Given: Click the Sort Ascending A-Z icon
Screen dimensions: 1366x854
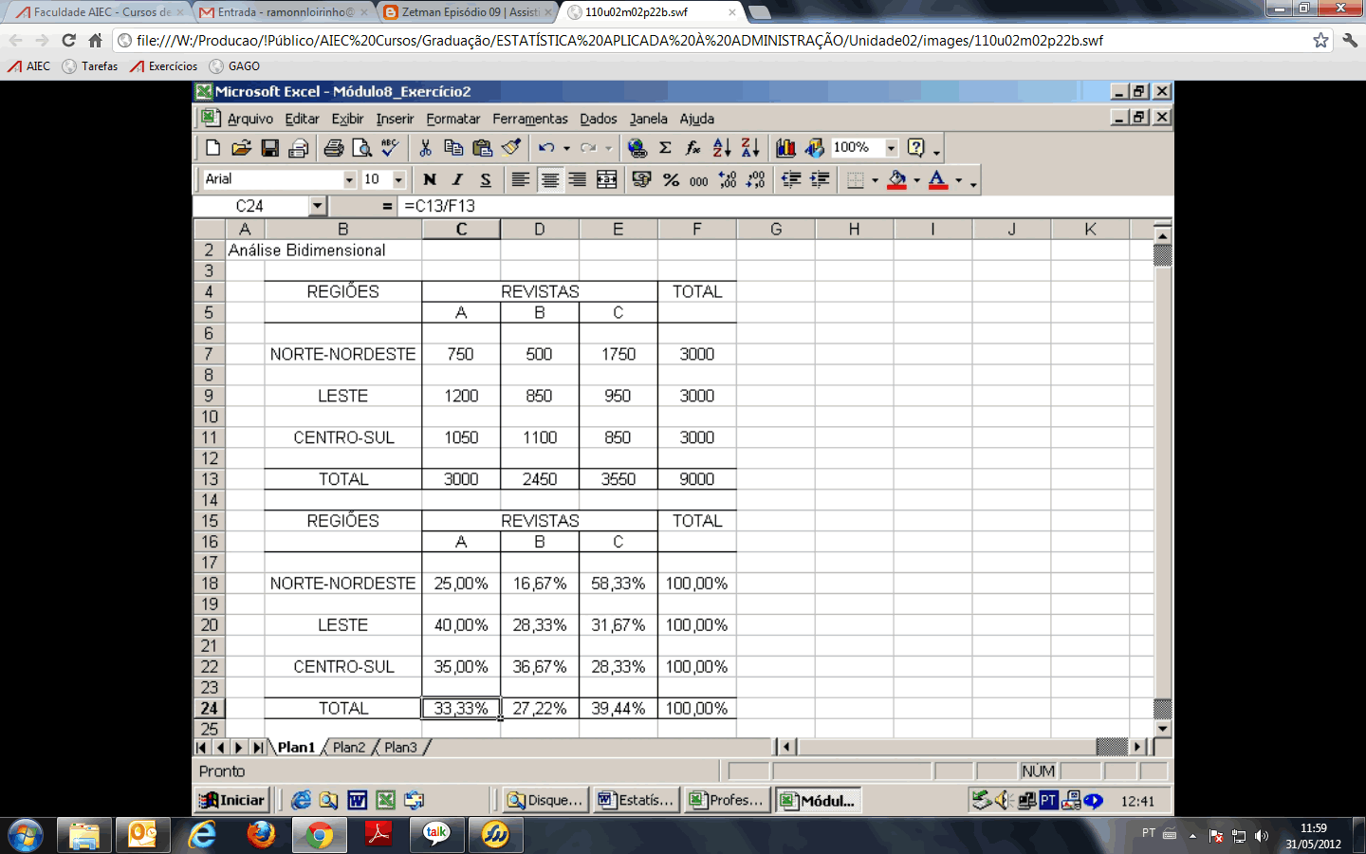Looking at the screenshot, I should [x=722, y=148].
